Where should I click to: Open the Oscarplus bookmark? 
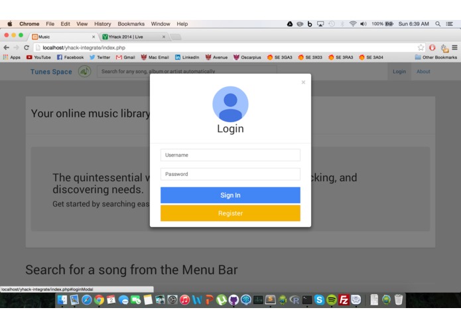(247, 57)
